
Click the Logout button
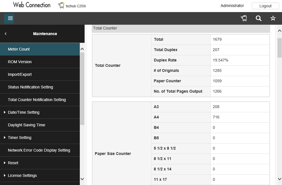(x=265, y=6)
